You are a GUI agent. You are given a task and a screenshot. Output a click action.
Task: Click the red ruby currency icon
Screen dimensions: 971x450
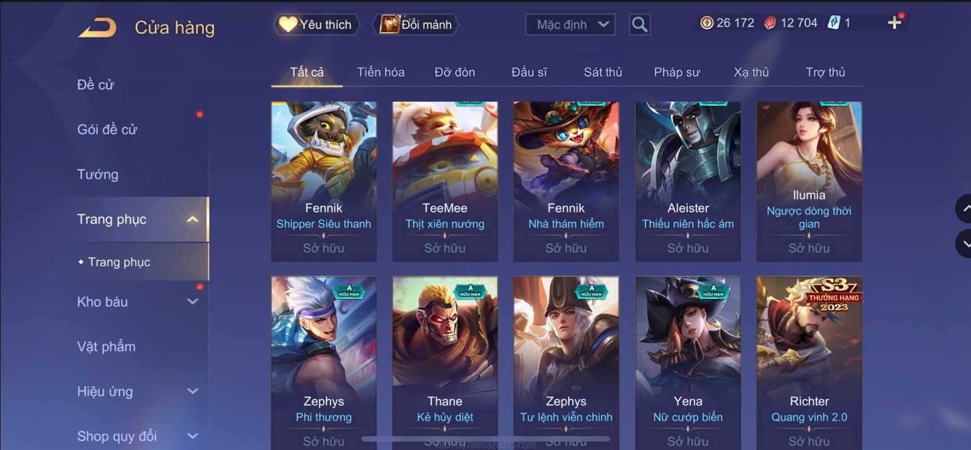pos(770,23)
